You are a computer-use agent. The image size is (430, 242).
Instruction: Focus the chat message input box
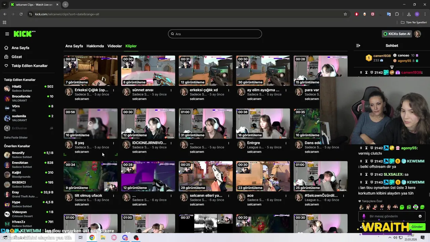[392, 216]
